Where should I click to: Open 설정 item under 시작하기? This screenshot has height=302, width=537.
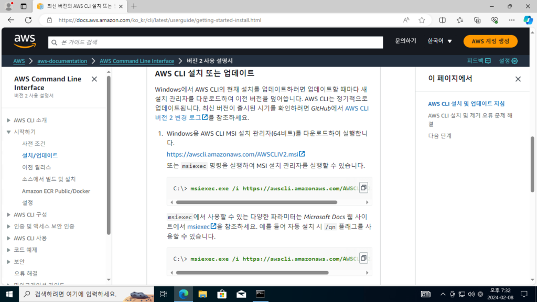[x=27, y=203]
